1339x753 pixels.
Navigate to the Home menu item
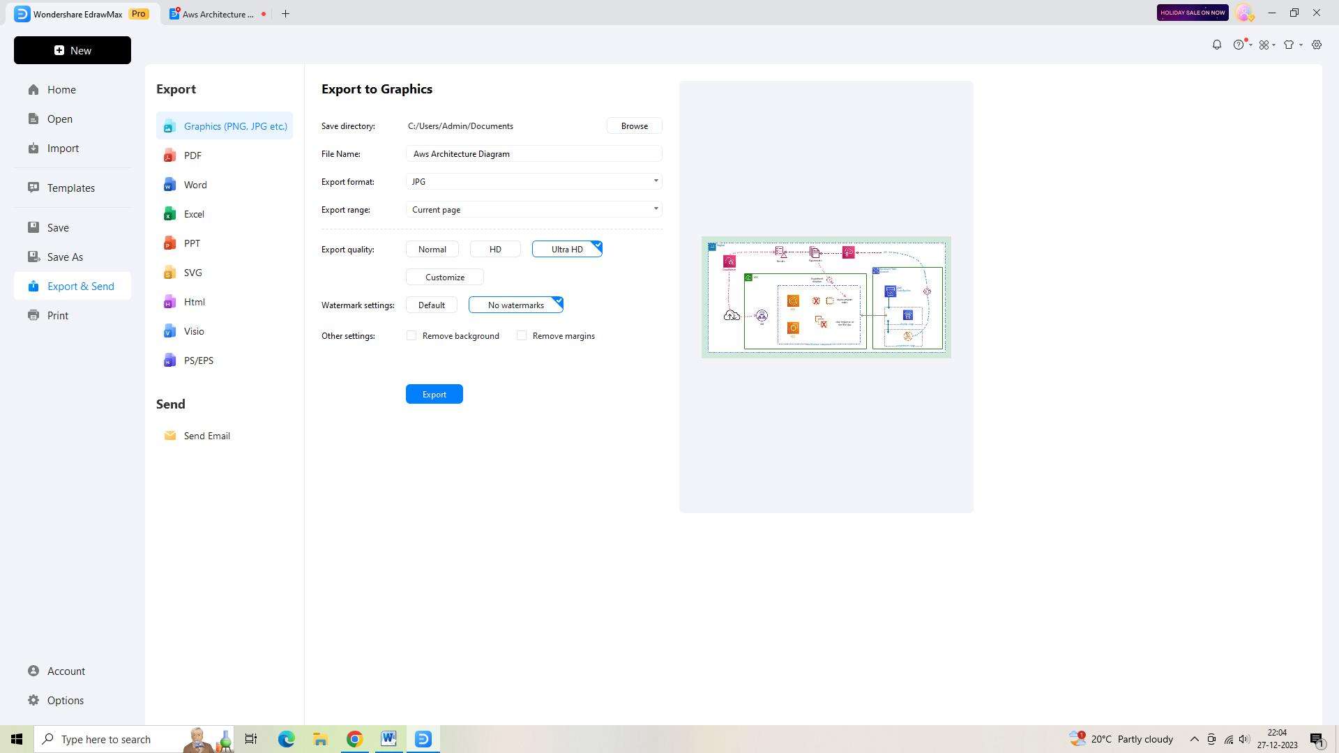pyautogui.click(x=61, y=89)
